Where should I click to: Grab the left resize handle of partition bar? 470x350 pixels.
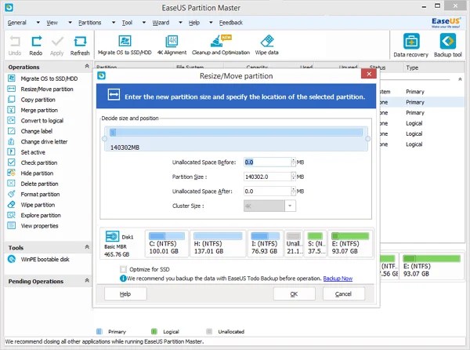click(104, 139)
